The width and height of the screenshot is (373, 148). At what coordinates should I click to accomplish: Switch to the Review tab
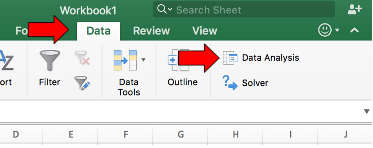pyautogui.click(x=151, y=31)
